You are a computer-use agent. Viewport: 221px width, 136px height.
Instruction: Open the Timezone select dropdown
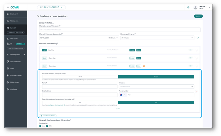(156, 87)
